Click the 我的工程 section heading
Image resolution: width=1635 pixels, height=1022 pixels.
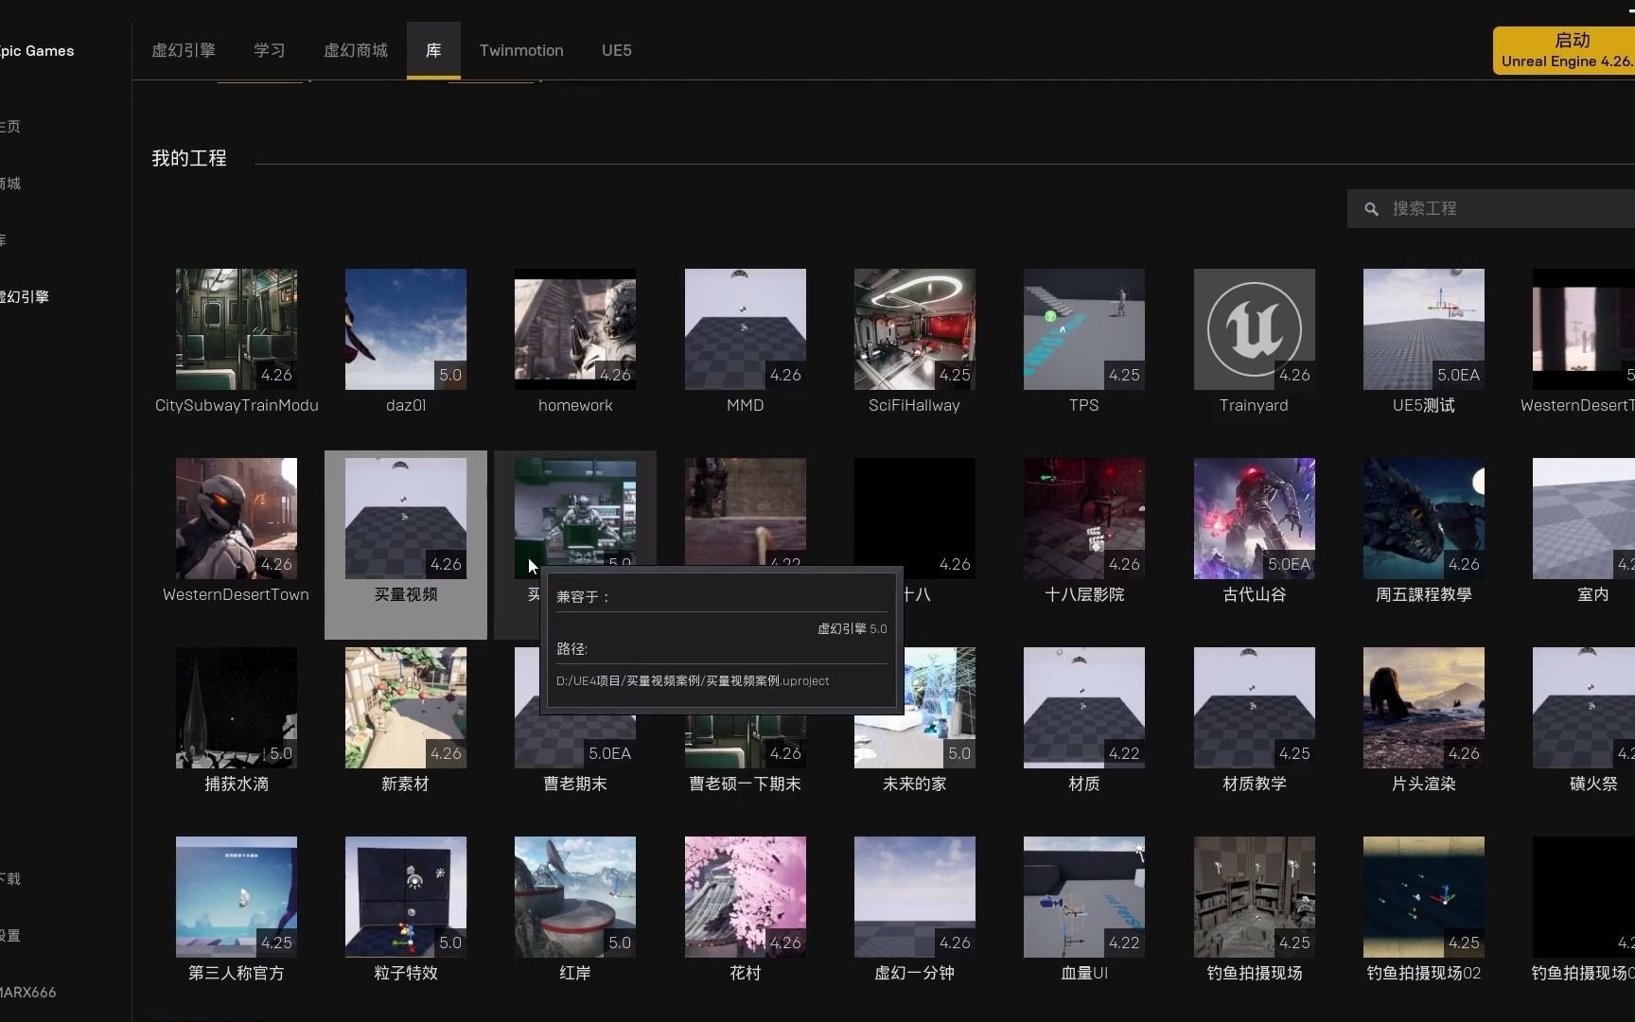click(189, 158)
